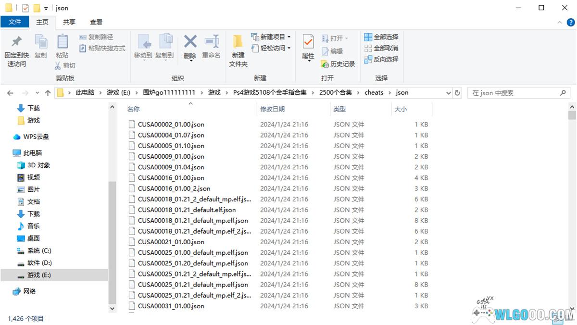
Task: Open the View ribbon tab
Action: point(96,22)
